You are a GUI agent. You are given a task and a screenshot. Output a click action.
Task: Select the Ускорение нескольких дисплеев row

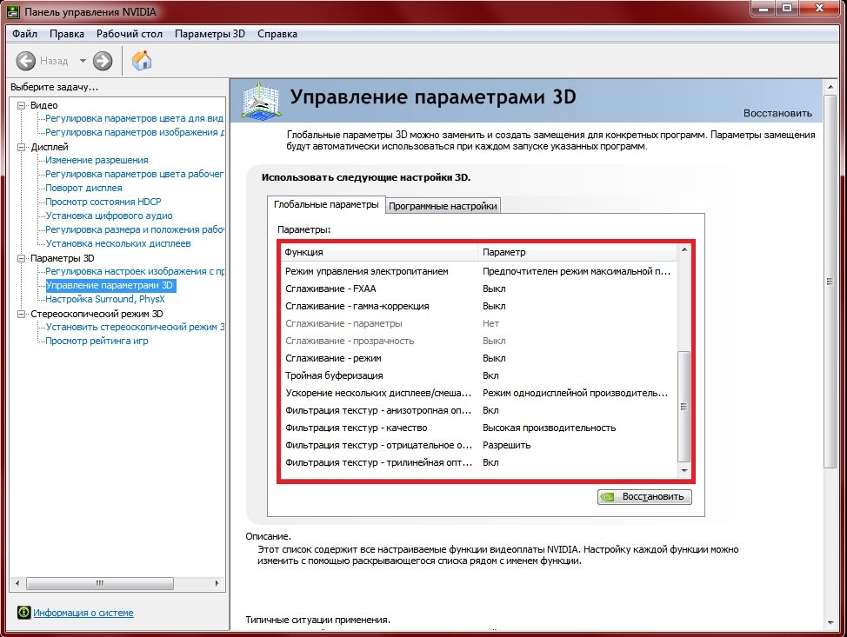coord(478,393)
